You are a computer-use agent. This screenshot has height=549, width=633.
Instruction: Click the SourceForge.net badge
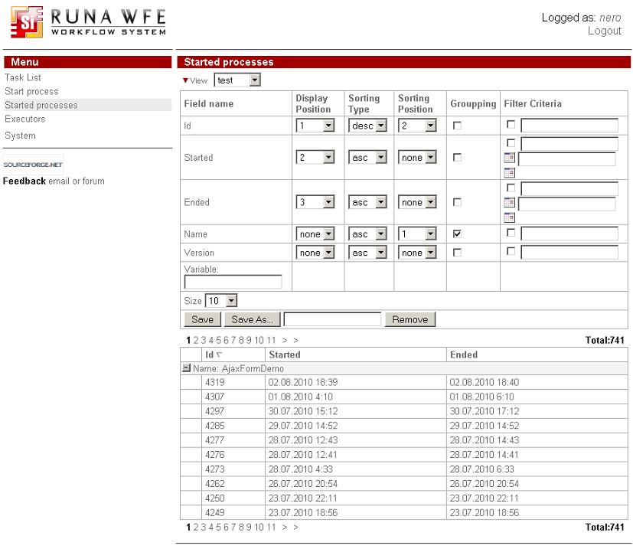point(32,162)
